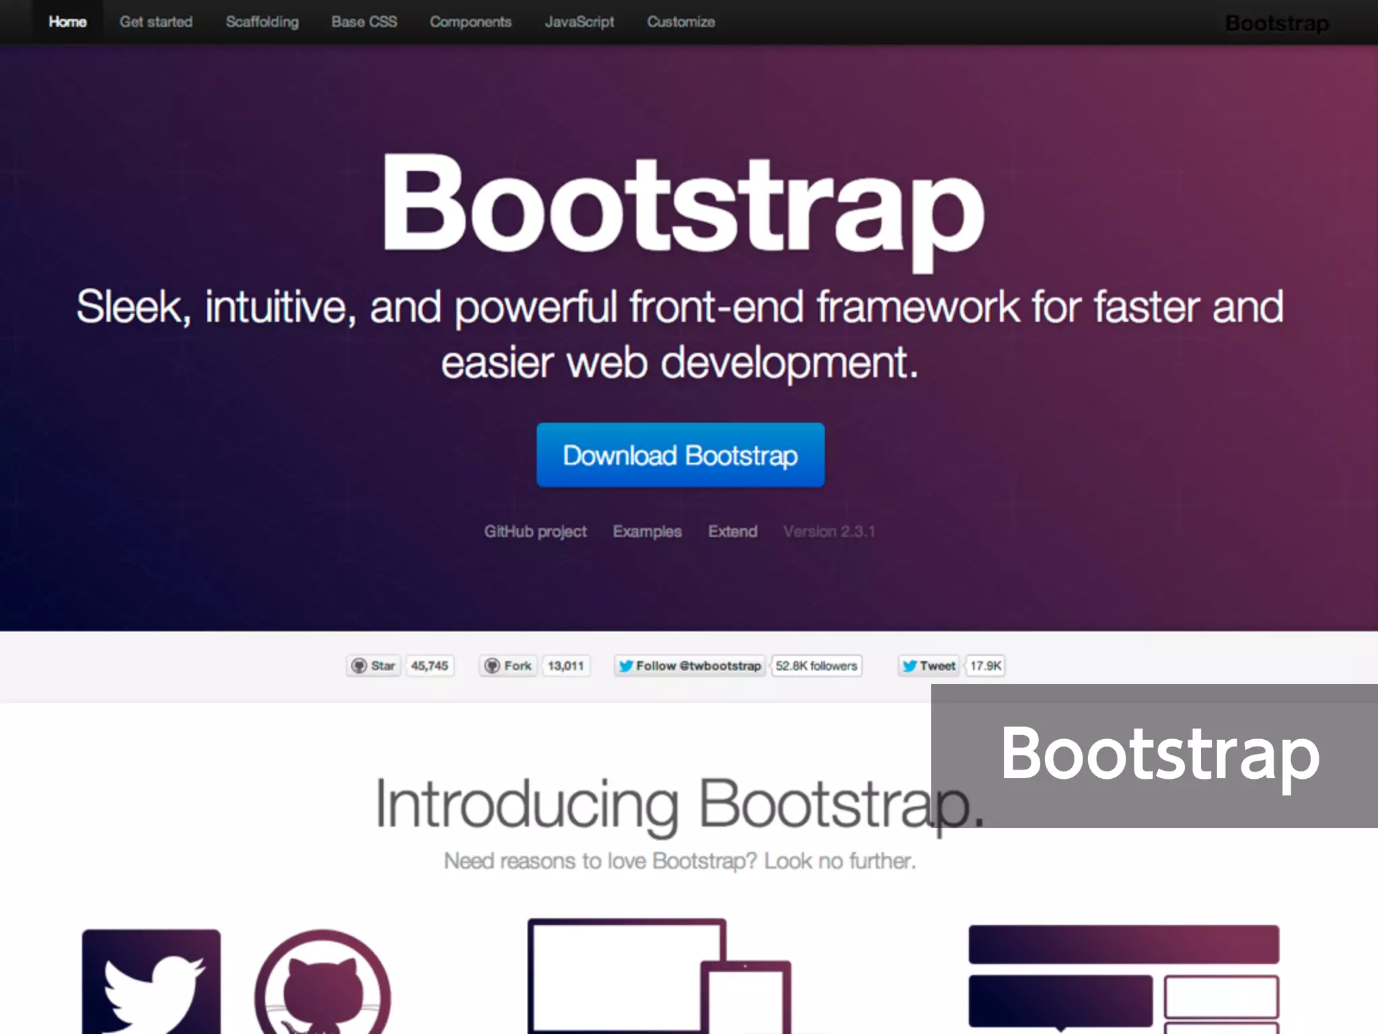
Task: Click Bootstrap brand in navbar
Action: click(1276, 24)
